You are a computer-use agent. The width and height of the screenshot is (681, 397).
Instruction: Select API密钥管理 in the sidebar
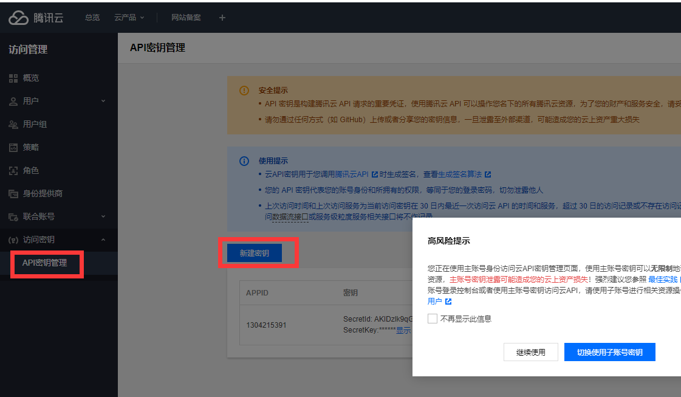[45, 263]
